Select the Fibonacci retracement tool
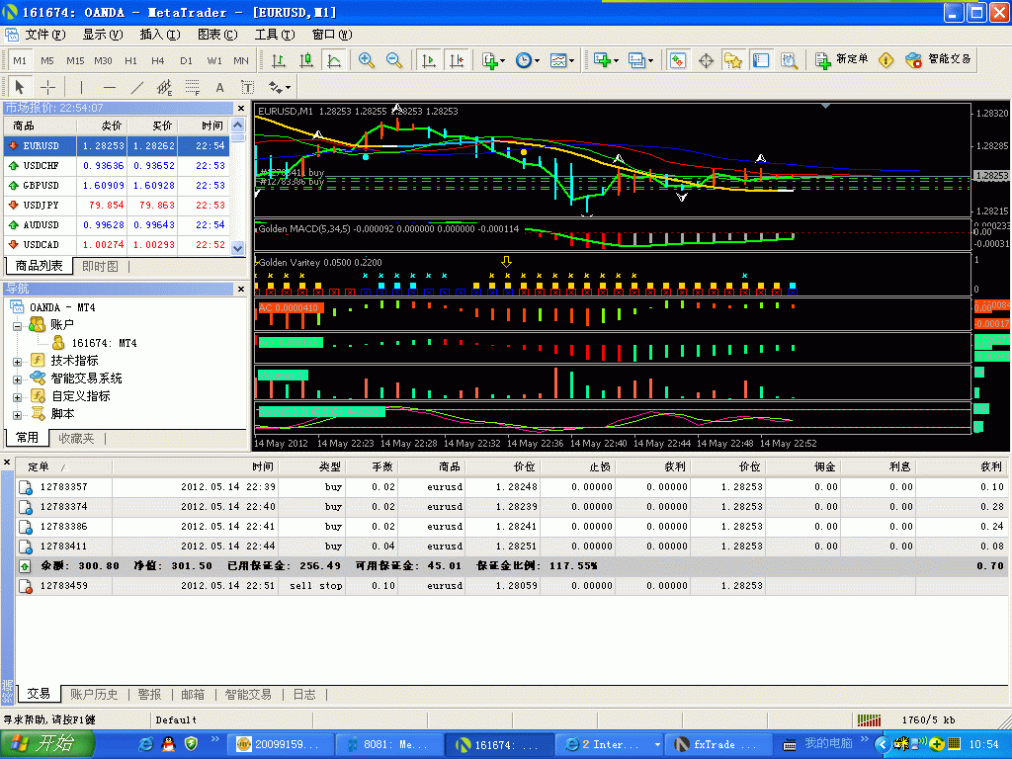1012x759 pixels. point(193,87)
